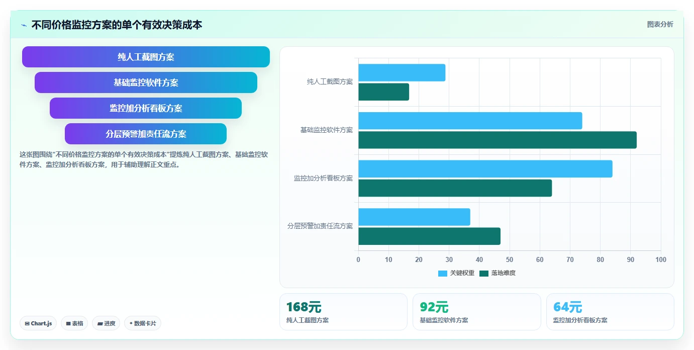The height and width of the screenshot is (350, 694).
Task: Click the x-axis tick value 0
Action: pos(358,259)
